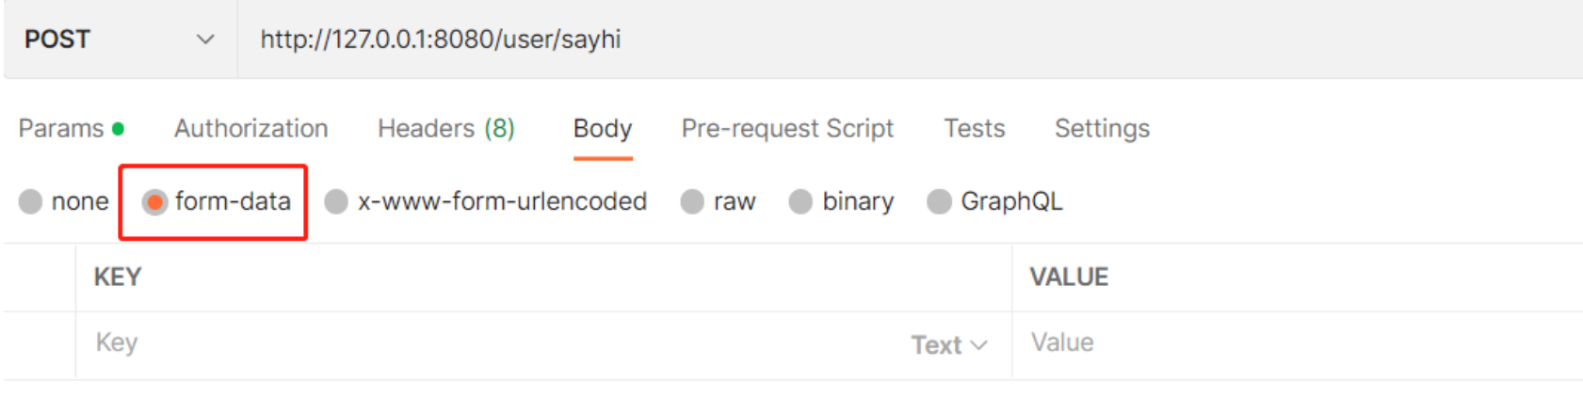Click the VALUE column header
The height and width of the screenshot is (398, 1583).
[x=1069, y=277]
